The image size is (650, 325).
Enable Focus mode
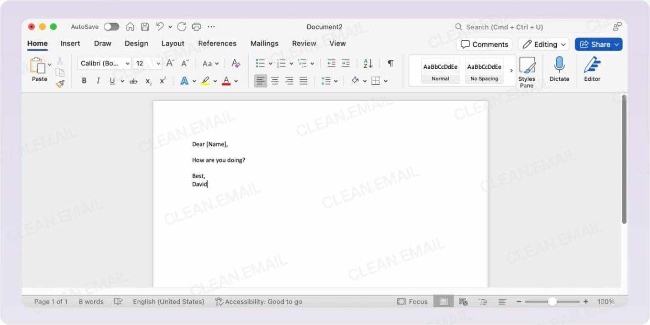[x=412, y=302]
